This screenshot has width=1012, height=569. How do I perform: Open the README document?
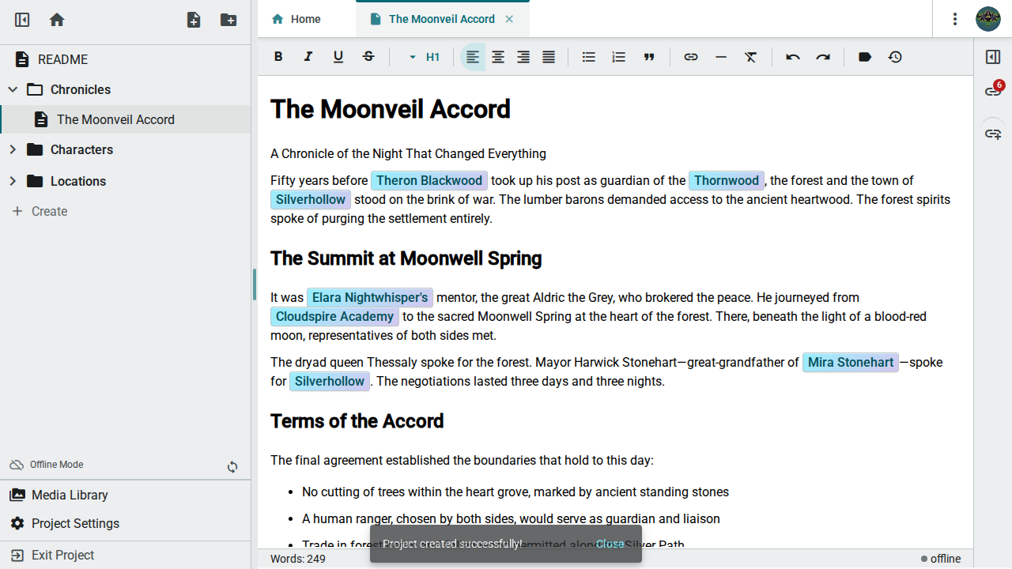[62, 59]
